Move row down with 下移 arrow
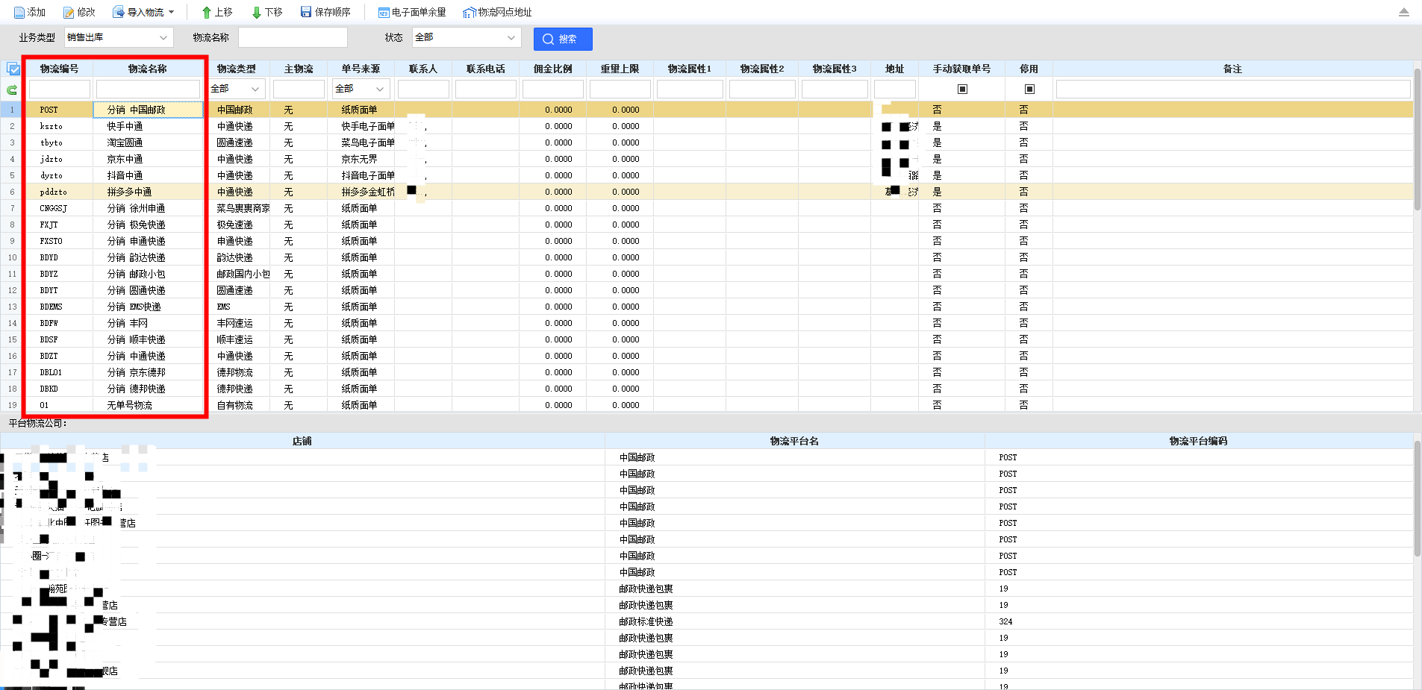The width and height of the screenshot is (1422, 690). point(257,13)
